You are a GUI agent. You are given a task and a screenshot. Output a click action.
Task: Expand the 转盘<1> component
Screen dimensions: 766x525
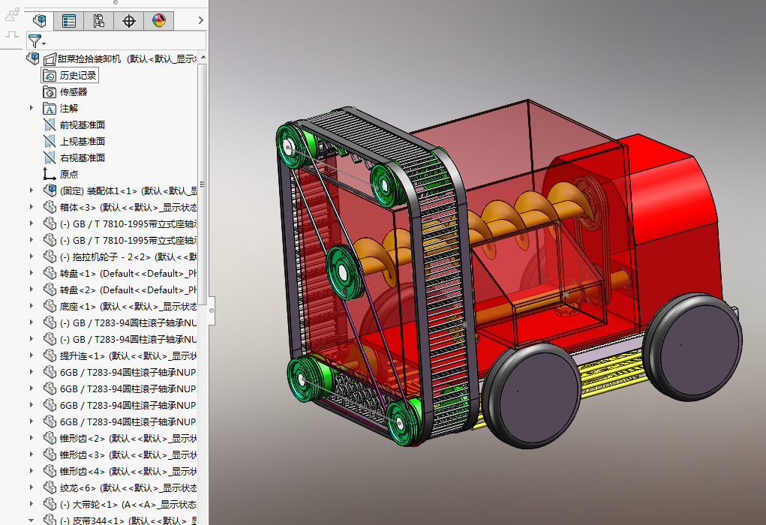pyautogui.click(x=32, y=273)
